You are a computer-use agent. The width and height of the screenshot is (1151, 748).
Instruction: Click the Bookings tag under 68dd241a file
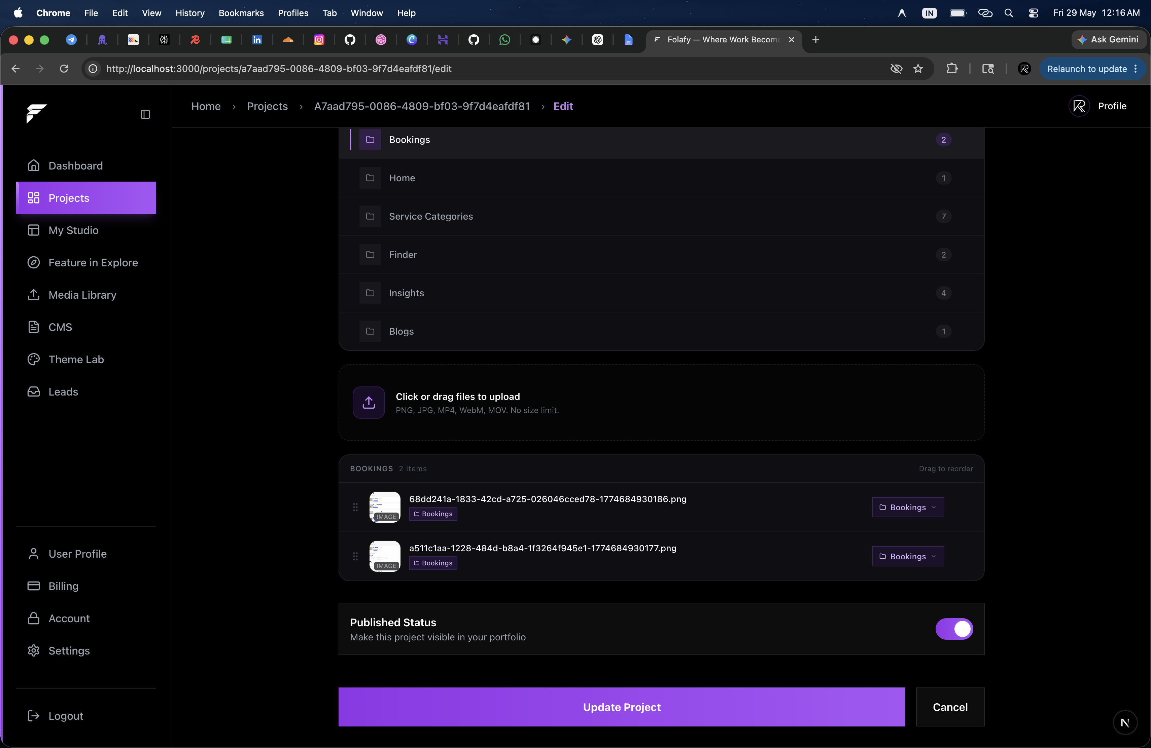433,514
